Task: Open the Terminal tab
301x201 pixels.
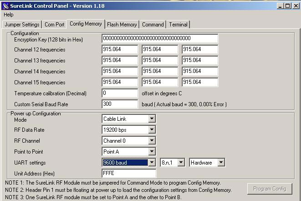Action: pos(178,25)
